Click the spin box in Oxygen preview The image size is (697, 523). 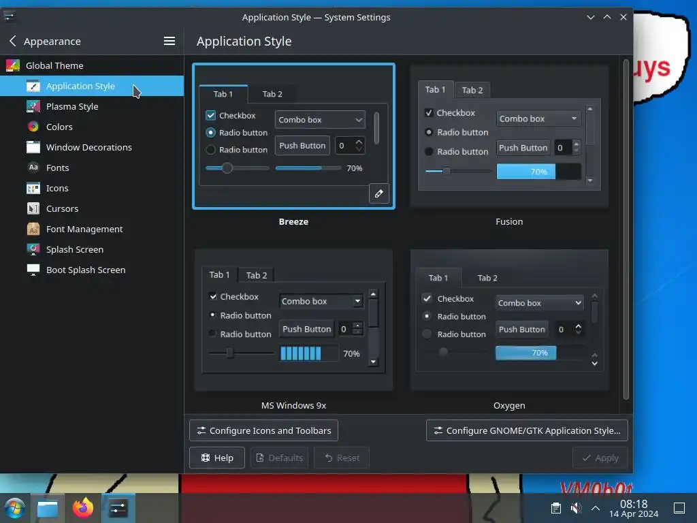pyautogui.click(x=569, y=329)
